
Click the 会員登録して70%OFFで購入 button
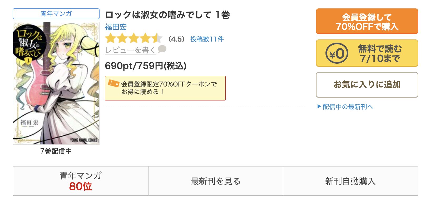[x=367, y=22]
